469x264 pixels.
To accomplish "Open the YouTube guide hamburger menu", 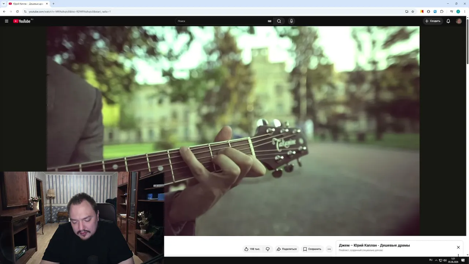I will [7, 21].
